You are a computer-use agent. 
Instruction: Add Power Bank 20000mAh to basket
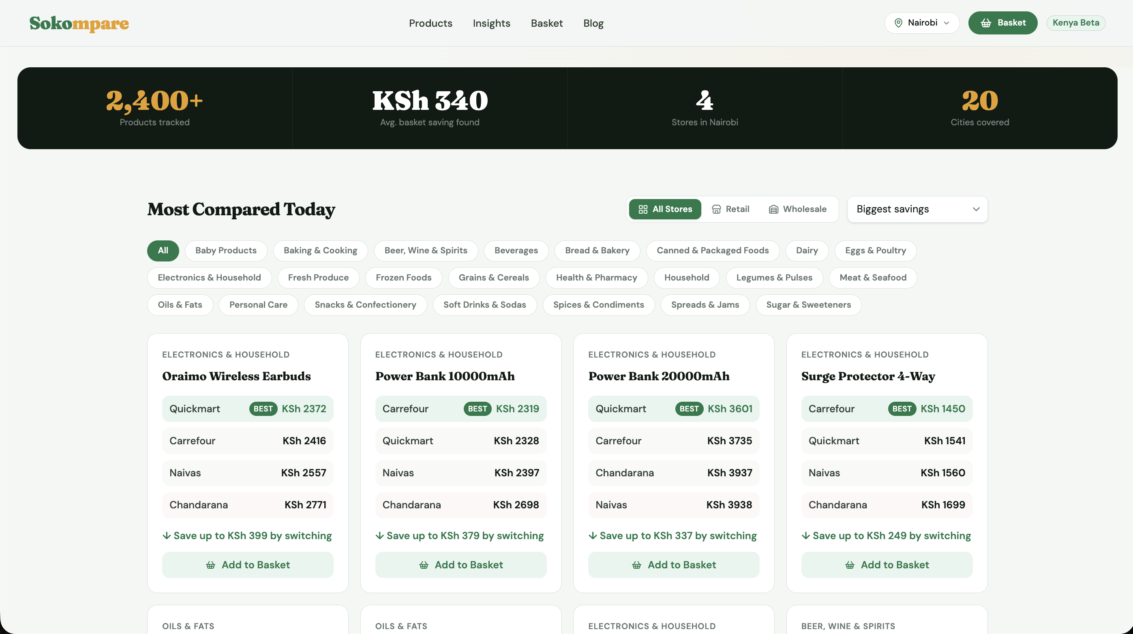click(674, 565)
